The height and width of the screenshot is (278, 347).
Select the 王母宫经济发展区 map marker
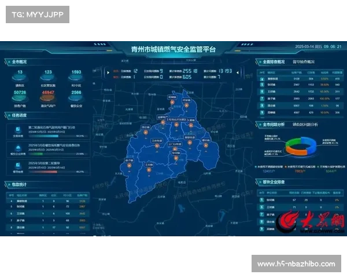pyautogui.click(x=176, y=125)
